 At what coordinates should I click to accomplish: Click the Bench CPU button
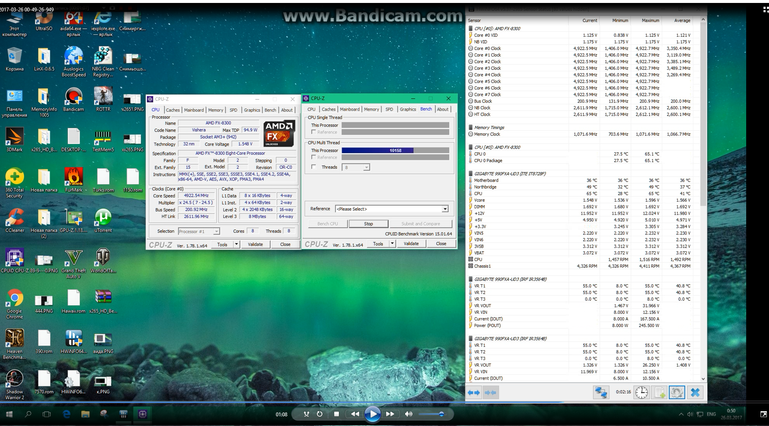[327, 224]
